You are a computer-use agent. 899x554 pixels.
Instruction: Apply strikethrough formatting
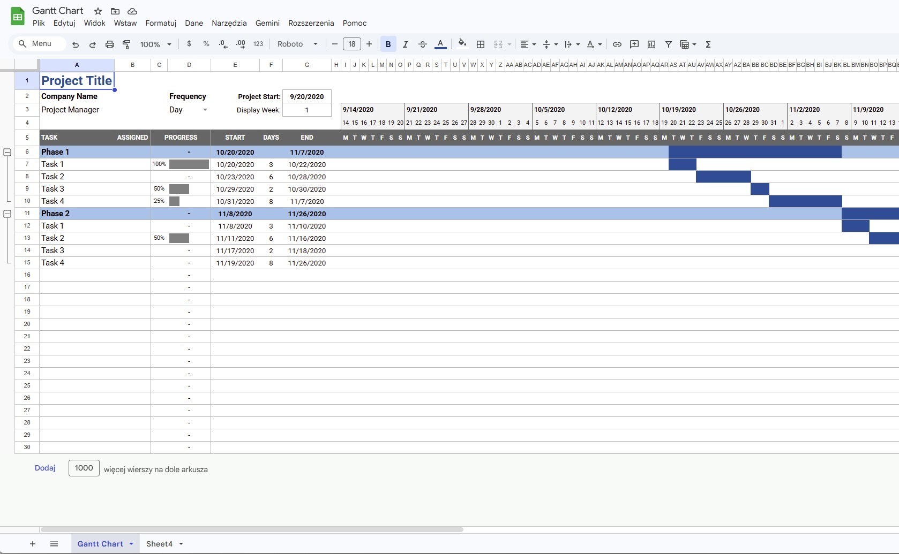423,44
